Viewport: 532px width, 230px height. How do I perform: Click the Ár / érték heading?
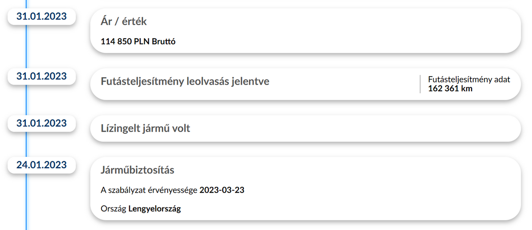pyautogui.click(x=123, y=22)
